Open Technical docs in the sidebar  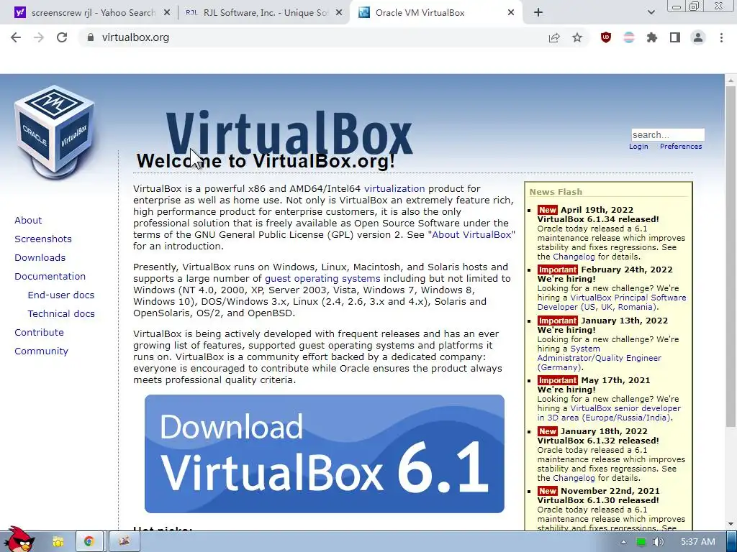[x=61, y=313]
